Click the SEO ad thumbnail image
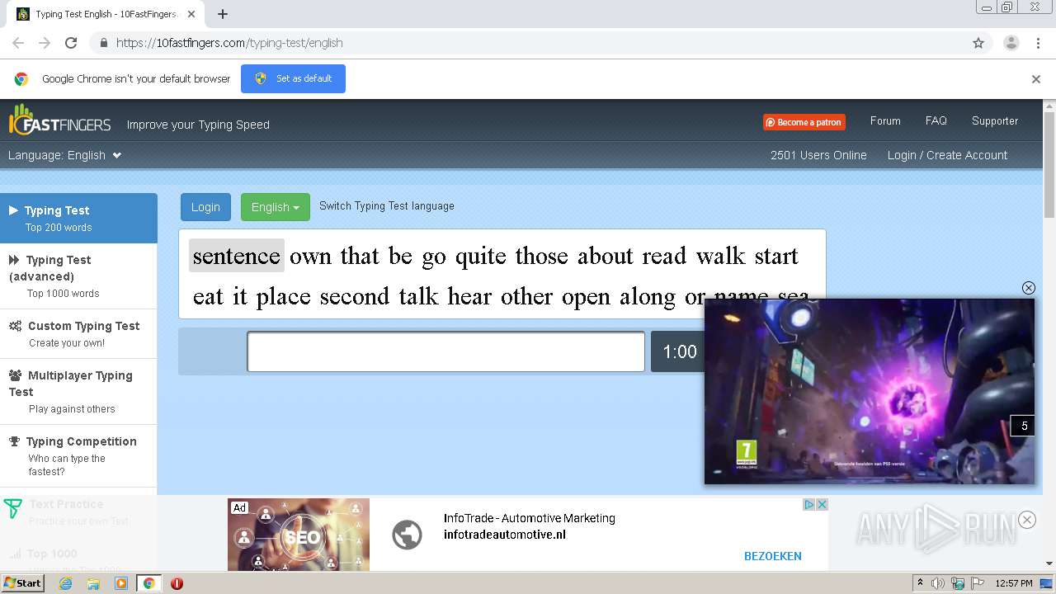This screenshot has width=1056, height=594. (x=299, y=535)
